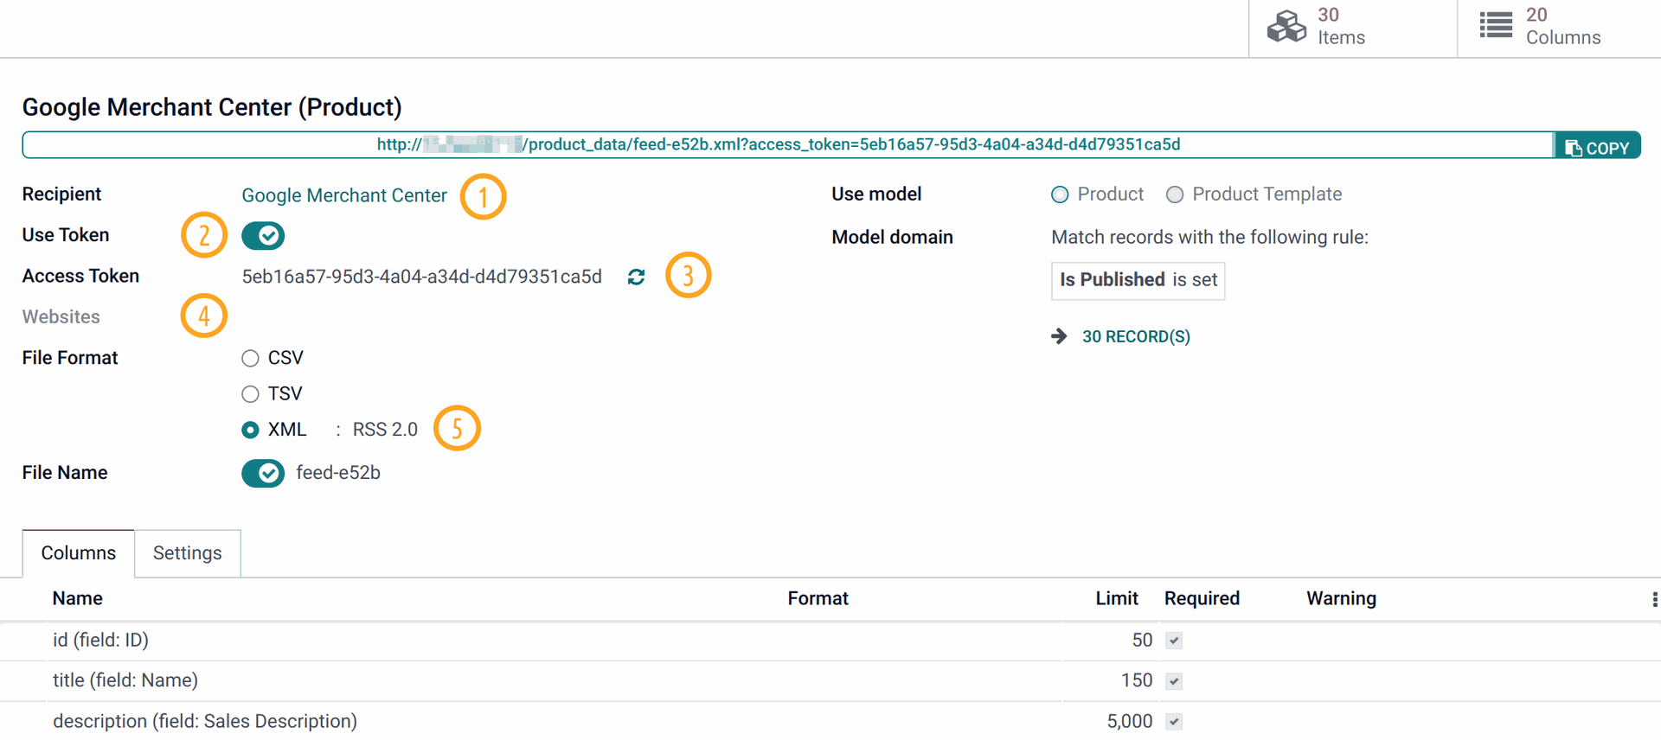Open the 30 RECORD(S) link
1661x740 pixels.
[x=1136, y=336]
